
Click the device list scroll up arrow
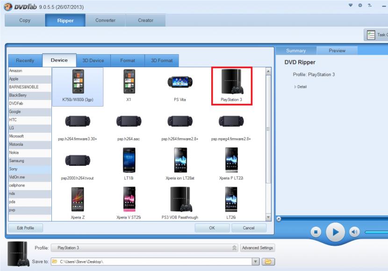(x=268, y=71)
